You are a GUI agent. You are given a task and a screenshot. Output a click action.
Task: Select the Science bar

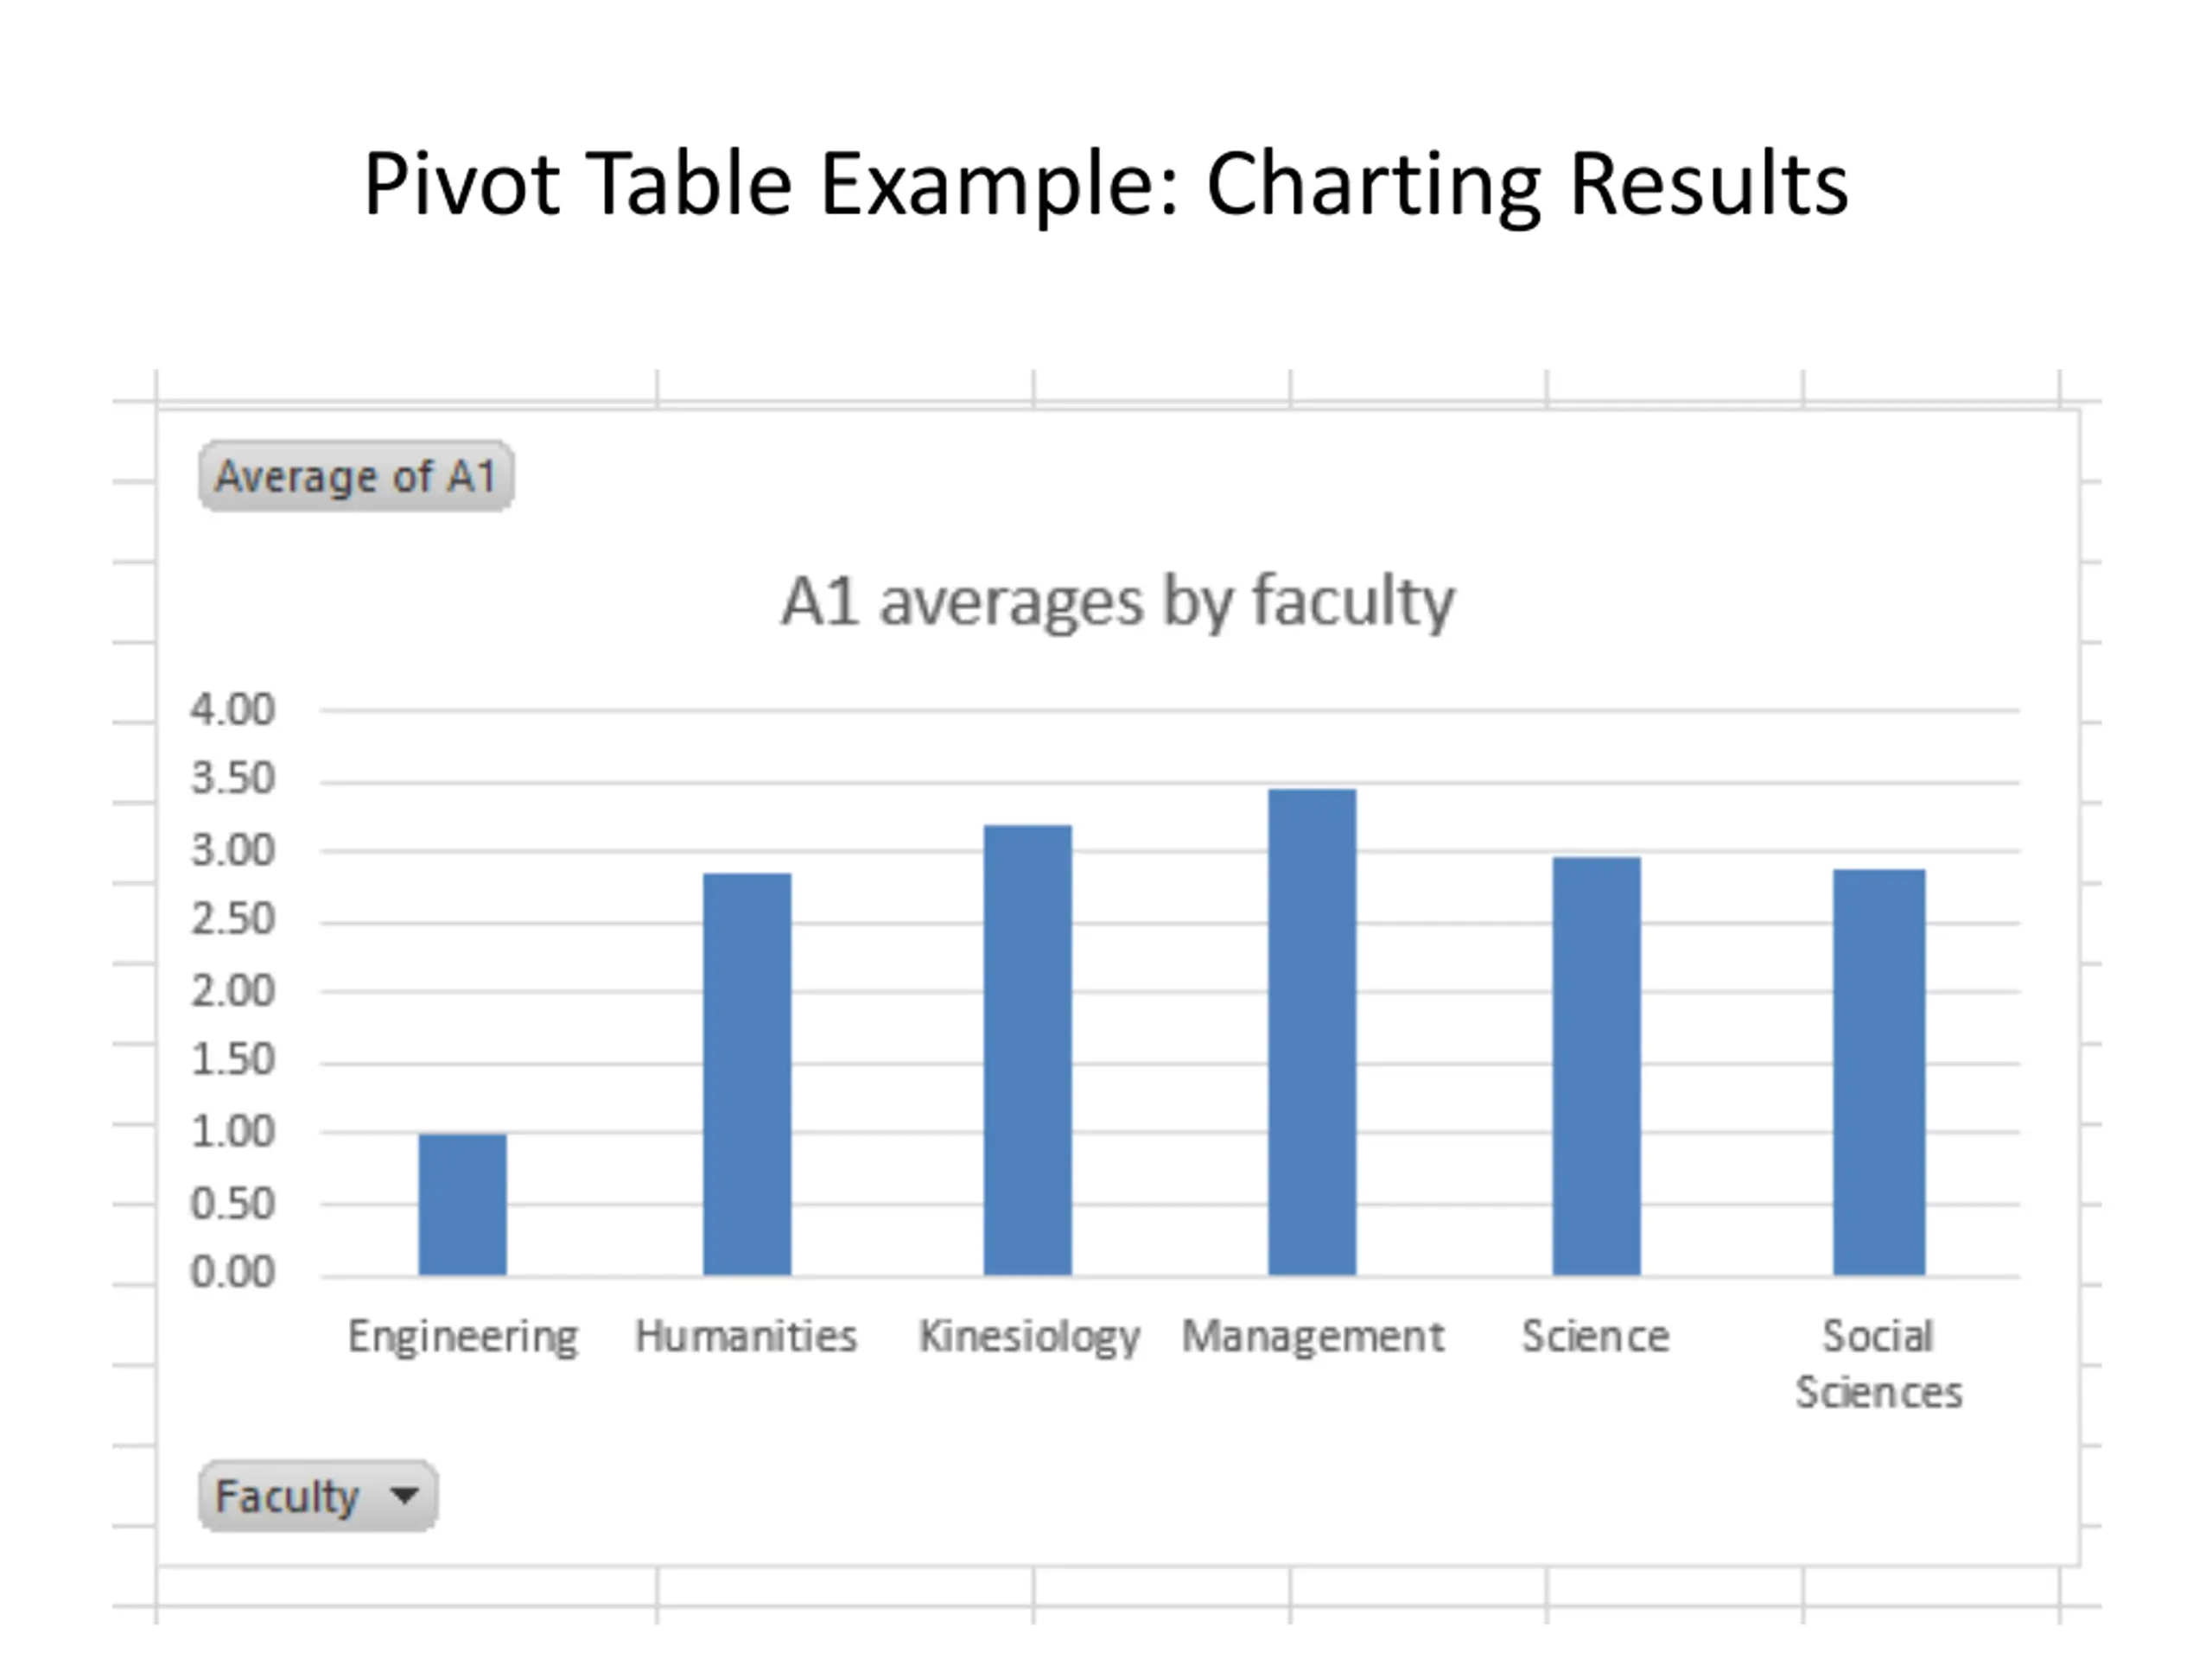tap(1597, 1066)
